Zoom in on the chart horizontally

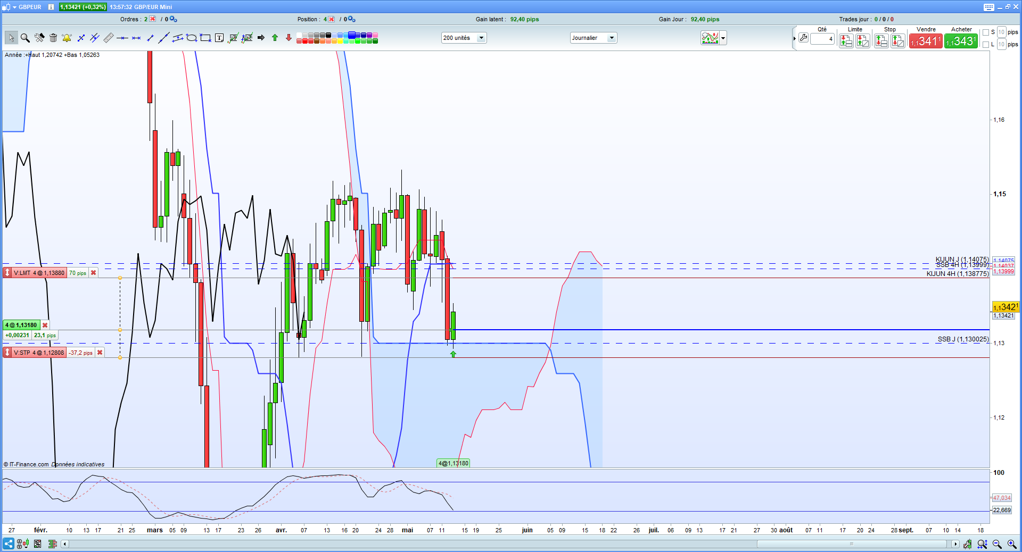(x=1012, y=544)
